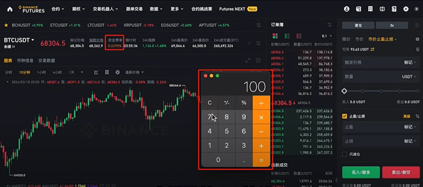
Task: Expand more chart timeframe options arrow
Action: click(x=82, y=72)
